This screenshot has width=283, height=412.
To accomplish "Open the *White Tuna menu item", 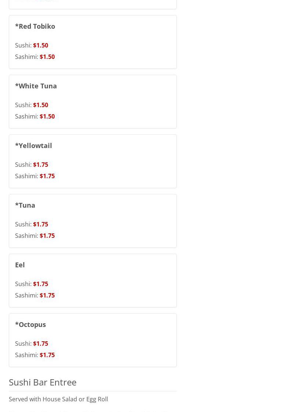I will [36, 86].
